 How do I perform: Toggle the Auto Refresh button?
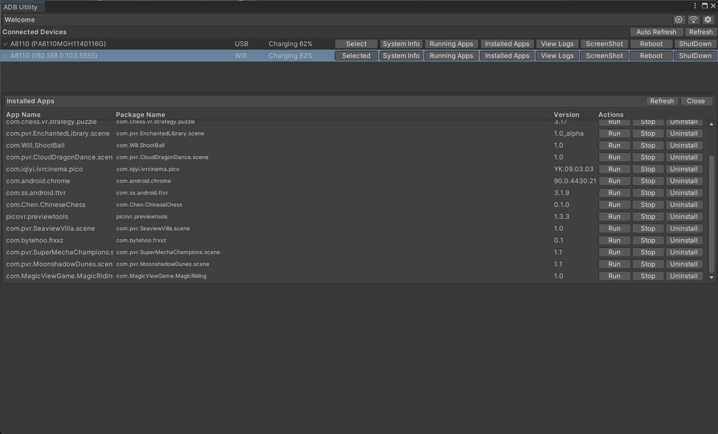click(656, 32)
